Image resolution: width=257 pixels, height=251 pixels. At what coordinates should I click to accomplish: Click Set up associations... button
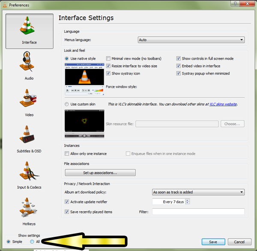point(100,173)
